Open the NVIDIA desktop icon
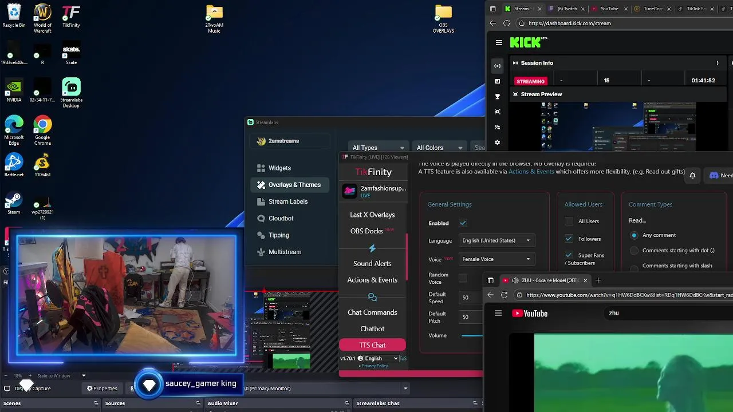Screen dimensions: 733x412 (x=14, y=90)
